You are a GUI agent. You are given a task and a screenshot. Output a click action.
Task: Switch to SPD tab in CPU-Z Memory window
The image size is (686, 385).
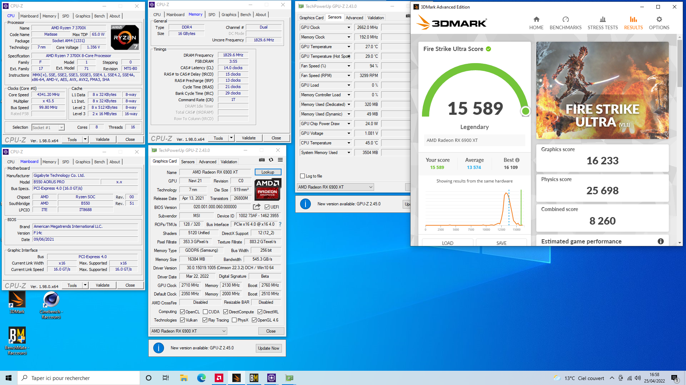tap(212, 15)
